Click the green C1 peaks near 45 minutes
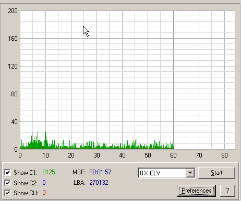The width and height of the screenshot is (241, 201). 135,143
